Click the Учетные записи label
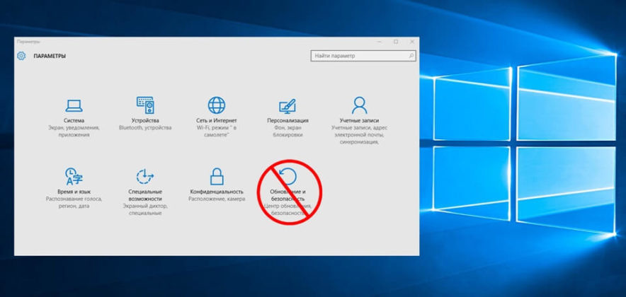 click(359, 120)
